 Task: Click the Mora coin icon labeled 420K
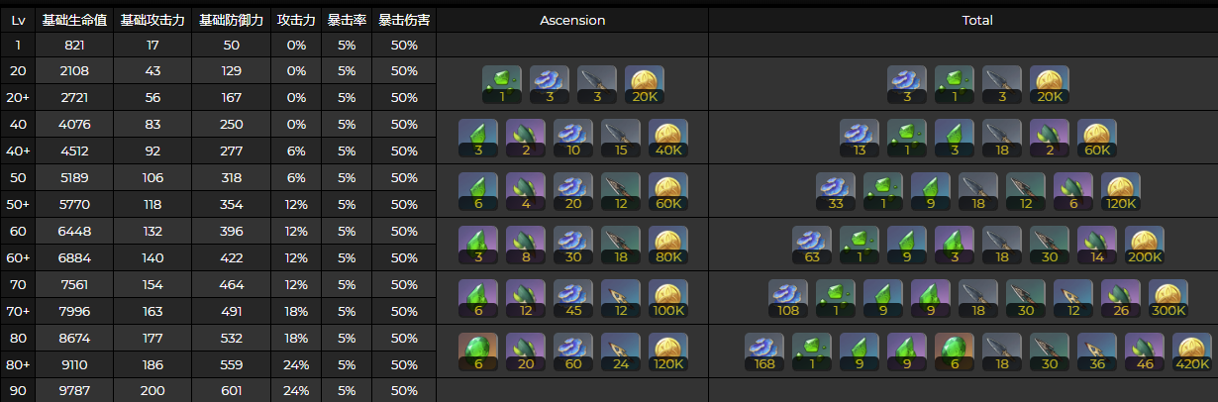tap(1191, 352)
